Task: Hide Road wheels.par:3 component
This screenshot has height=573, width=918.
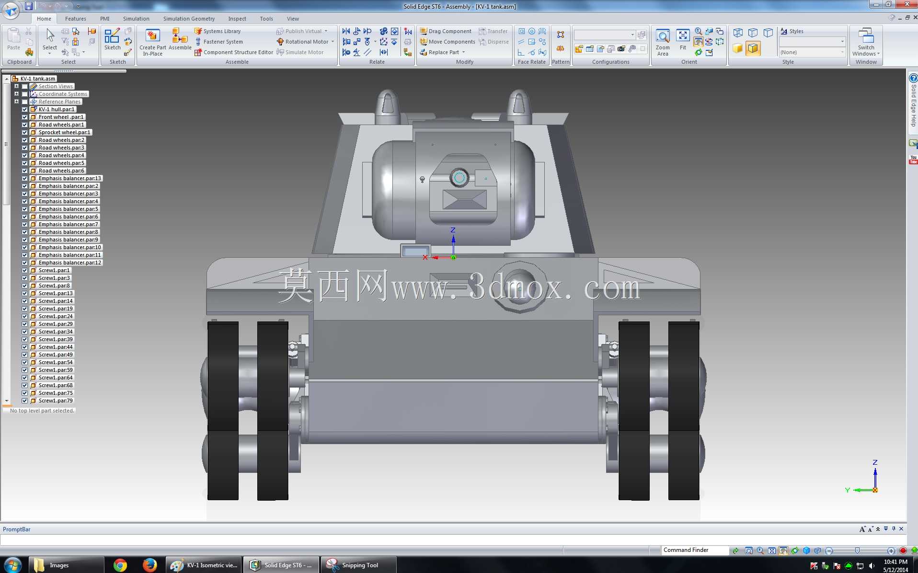Action: coord(24,148)
